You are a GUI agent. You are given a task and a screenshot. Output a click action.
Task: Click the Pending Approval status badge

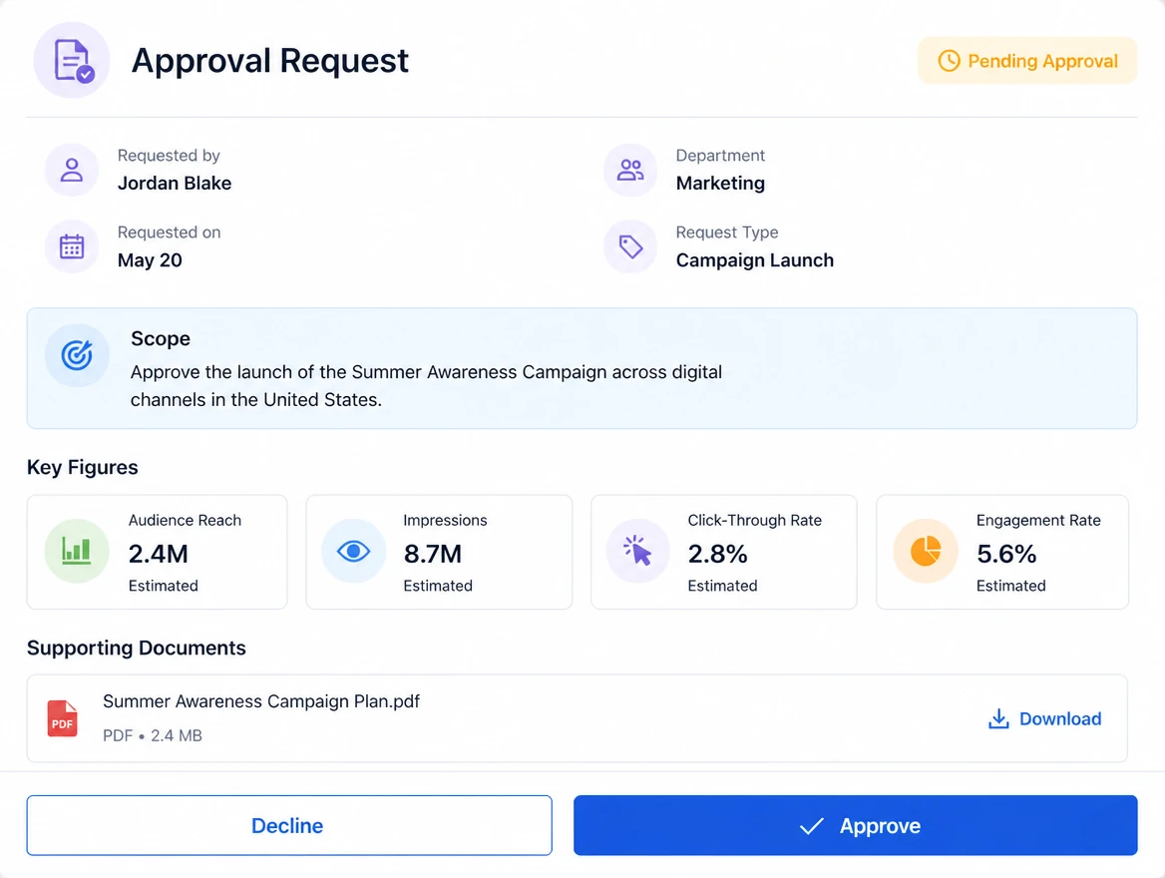1027,61
